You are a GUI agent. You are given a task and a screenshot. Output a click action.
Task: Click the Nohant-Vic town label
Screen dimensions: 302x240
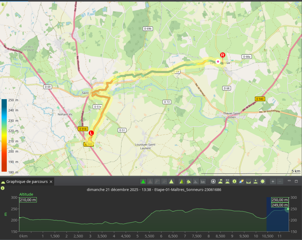(x=65, y=114)
